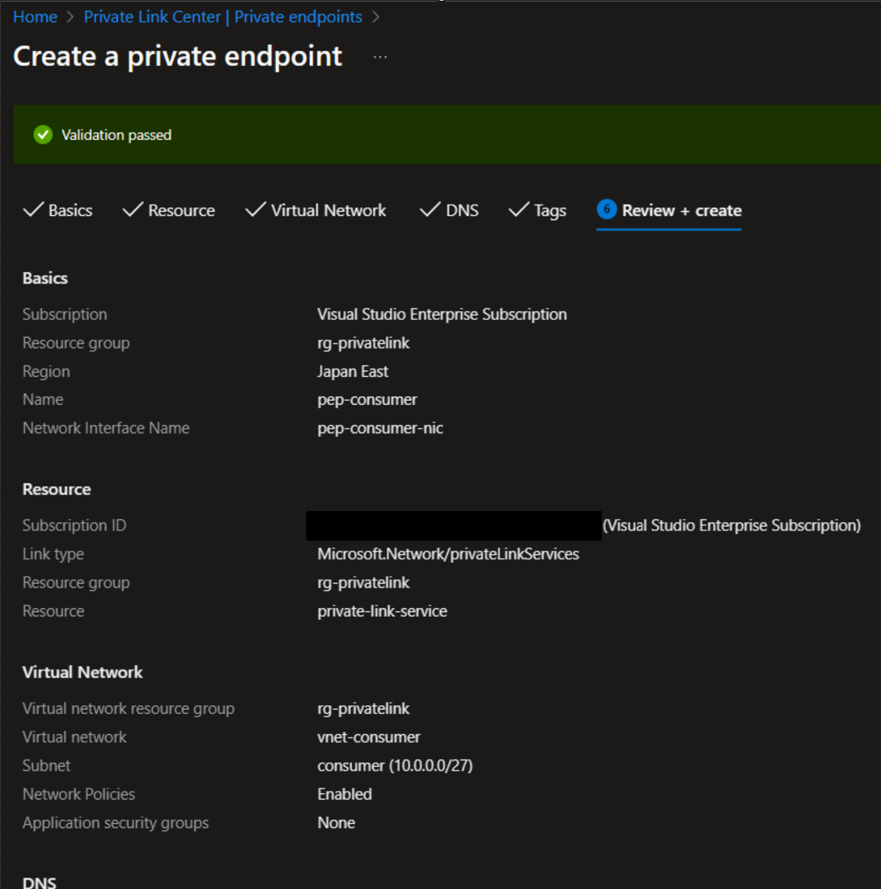Click the checkmark icon beside Basics
Viewport: 881px width, 889px height.
pos(34,210)
